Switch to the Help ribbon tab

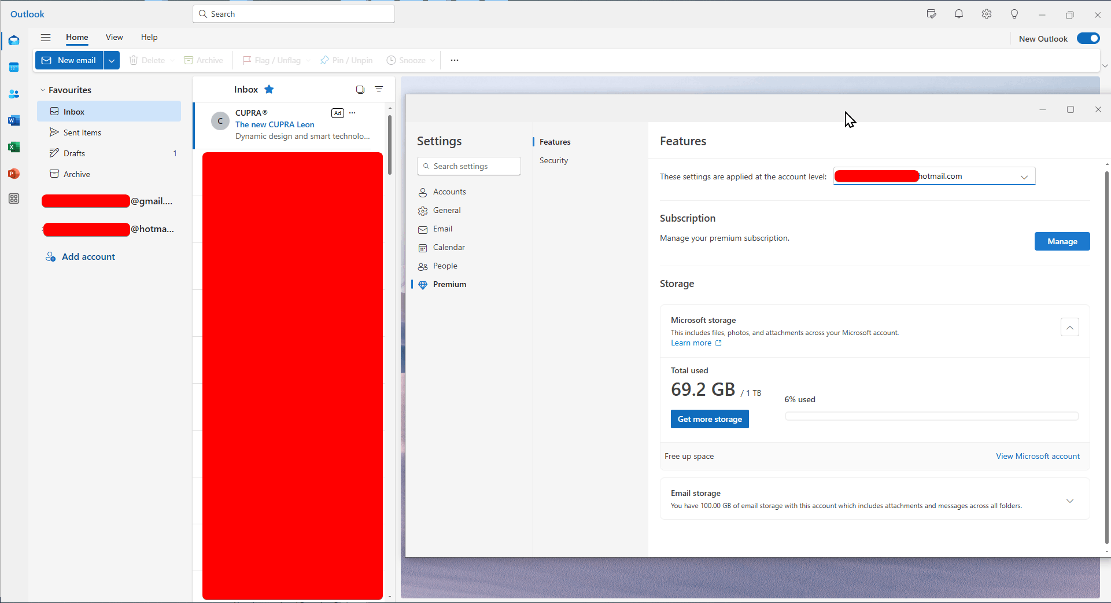(149, 37)
